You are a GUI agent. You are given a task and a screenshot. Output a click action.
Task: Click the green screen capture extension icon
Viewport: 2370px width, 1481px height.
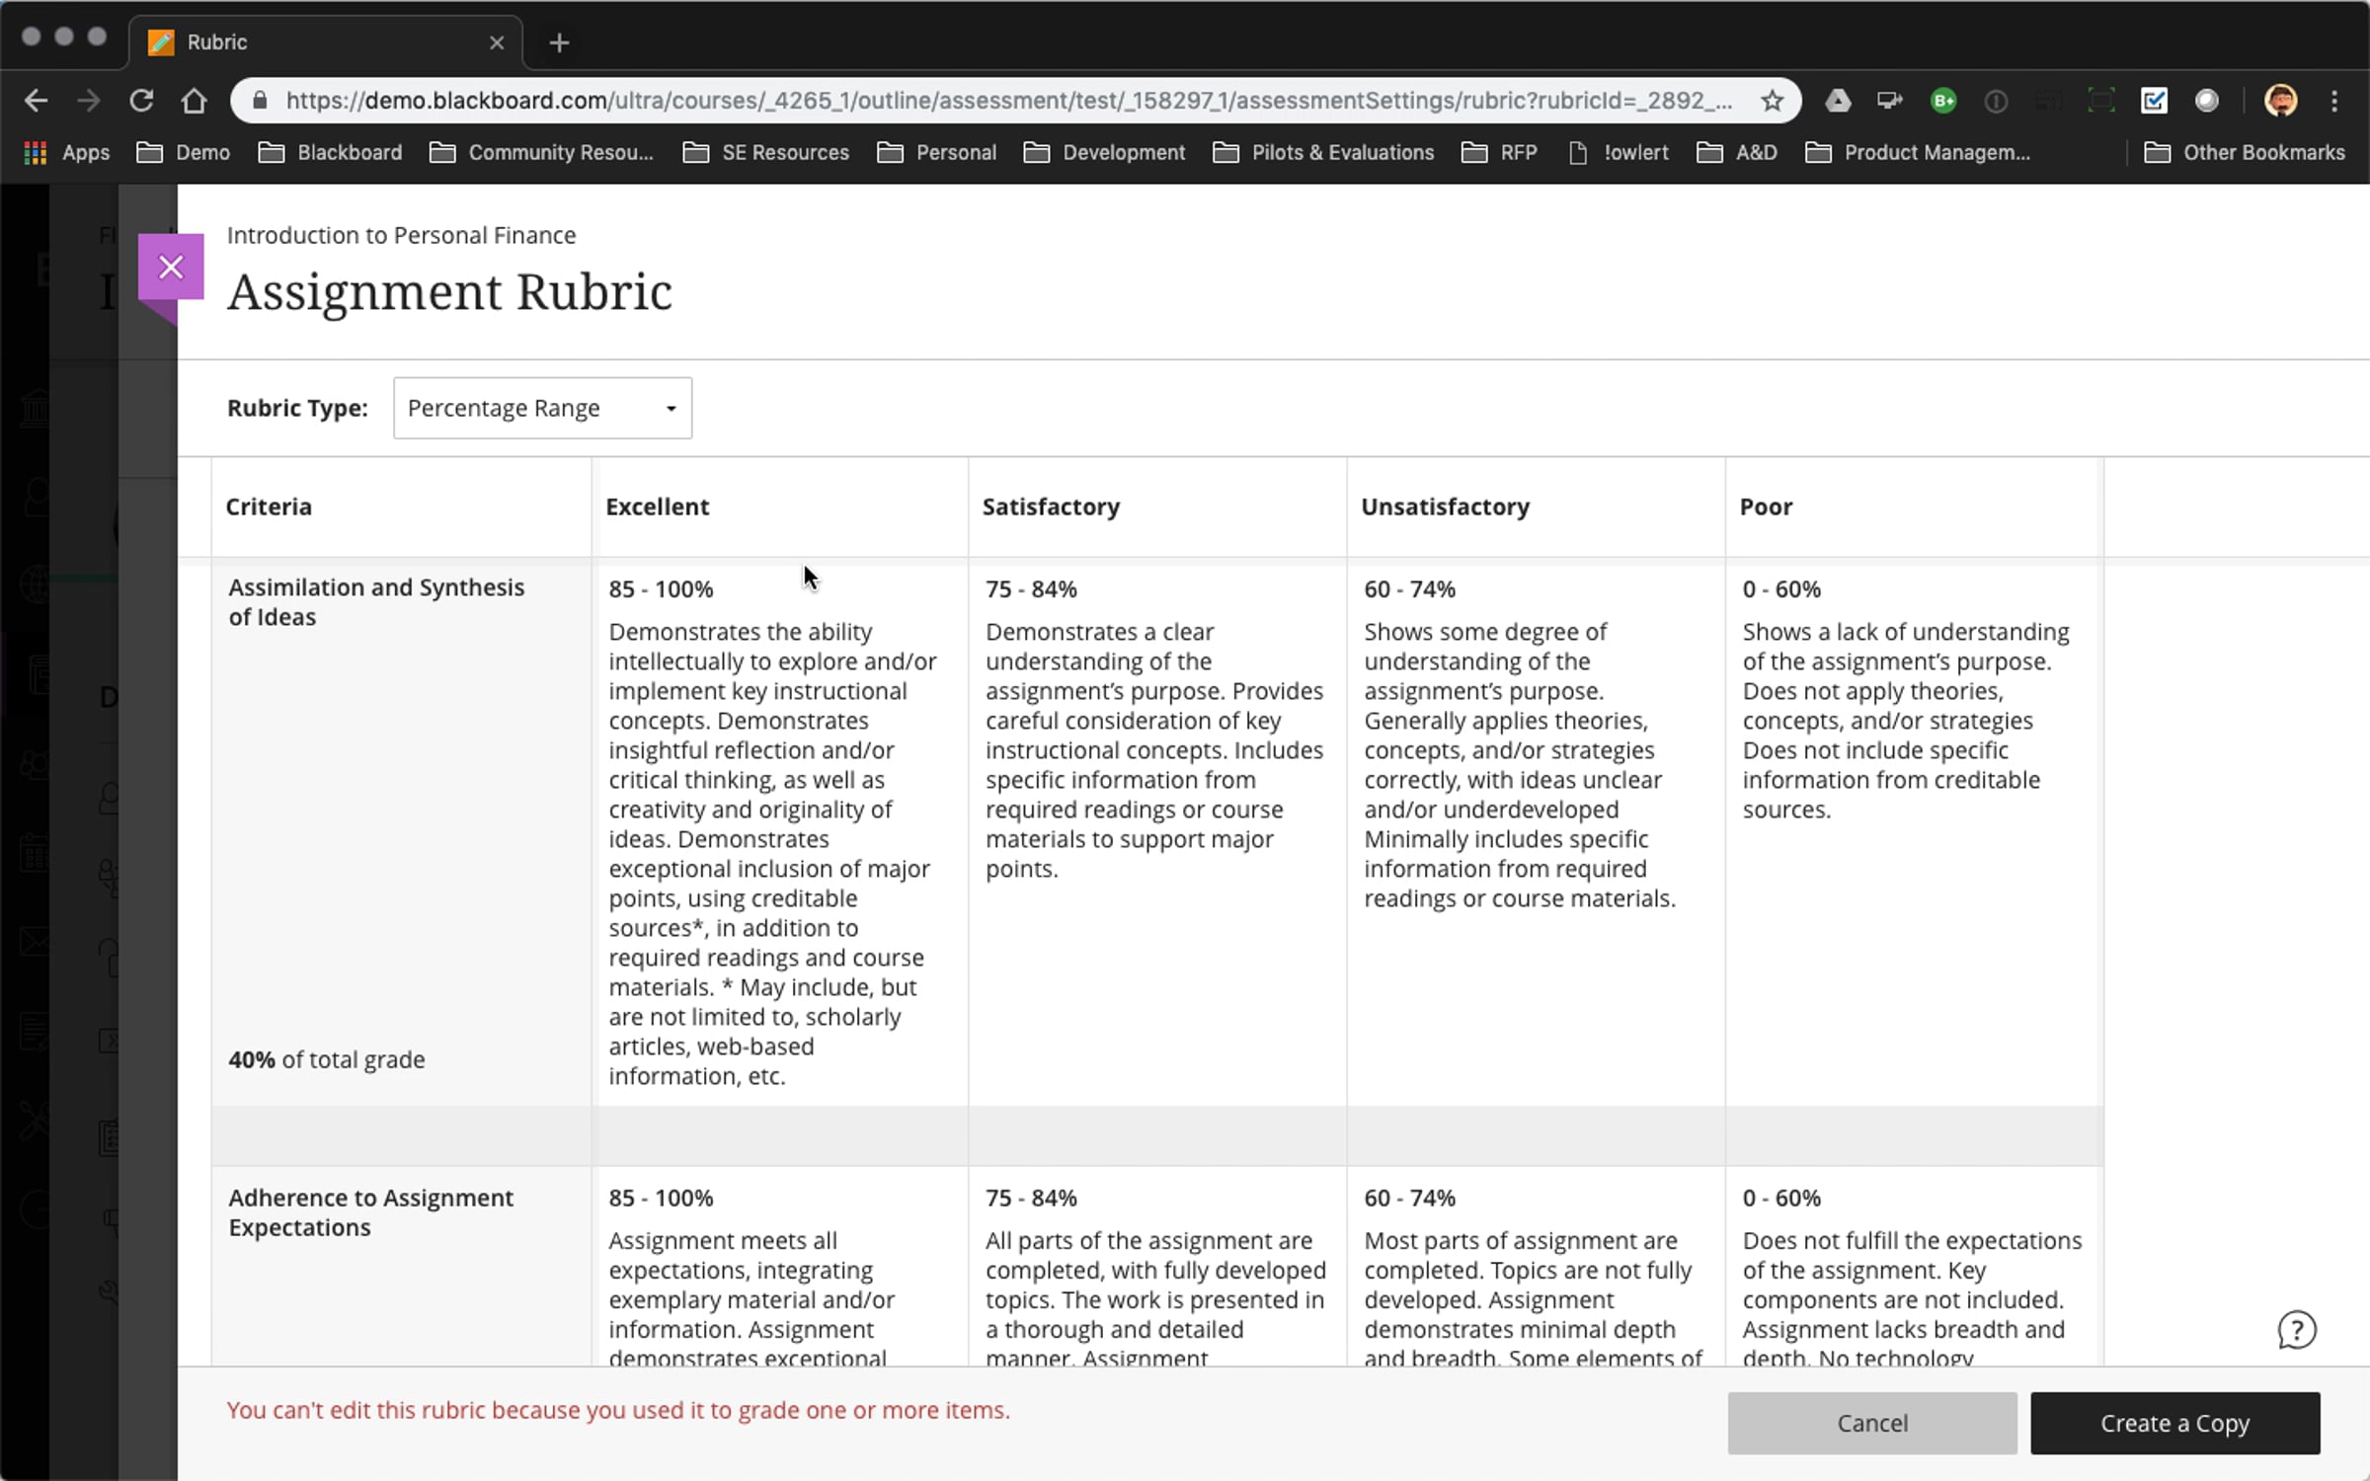coord(2101,101)
